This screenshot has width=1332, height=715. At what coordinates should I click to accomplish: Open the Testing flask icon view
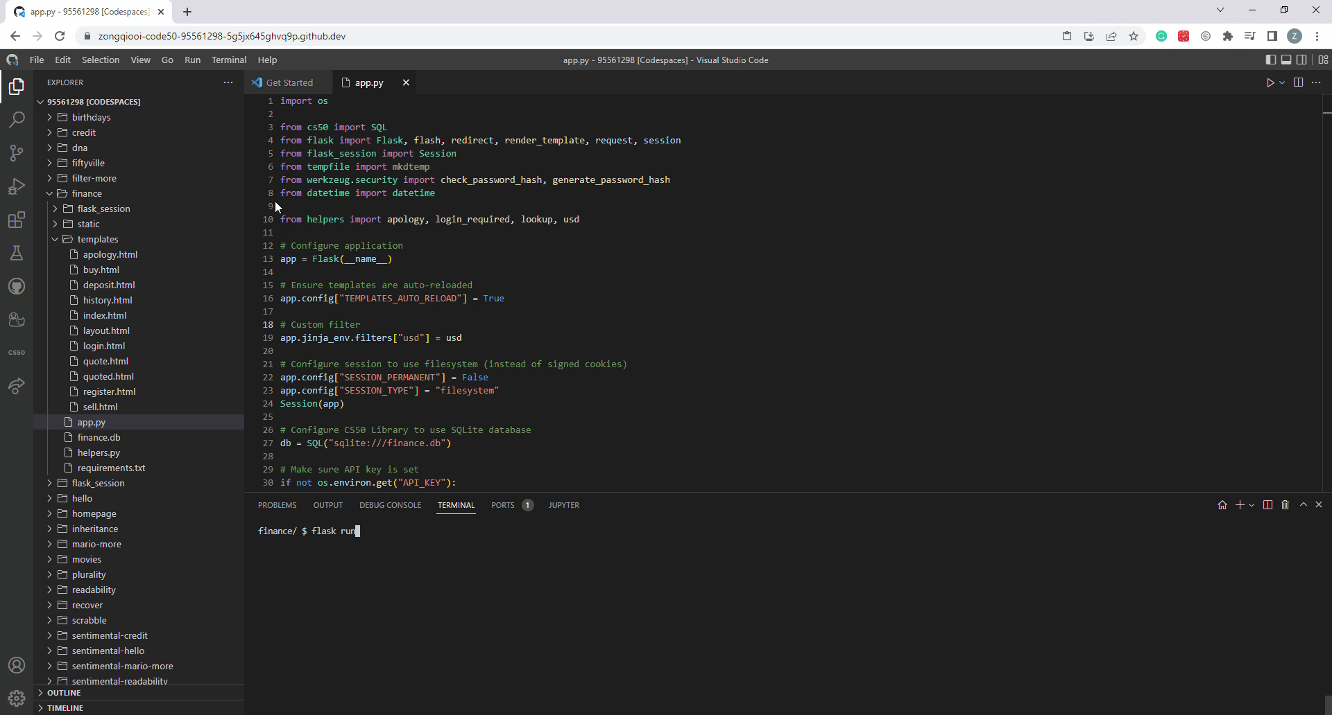pyautogui.click(x=17, y=253)
